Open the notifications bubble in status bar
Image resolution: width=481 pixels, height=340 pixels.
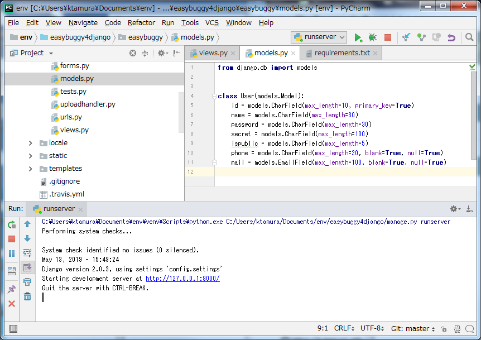[470, 329]
